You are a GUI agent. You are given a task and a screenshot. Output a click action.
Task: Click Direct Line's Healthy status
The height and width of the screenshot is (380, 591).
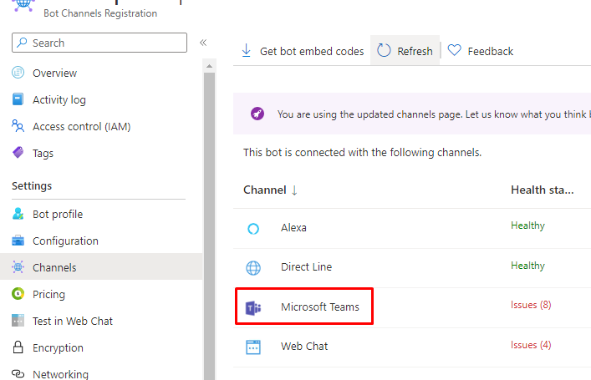[527, 266]
